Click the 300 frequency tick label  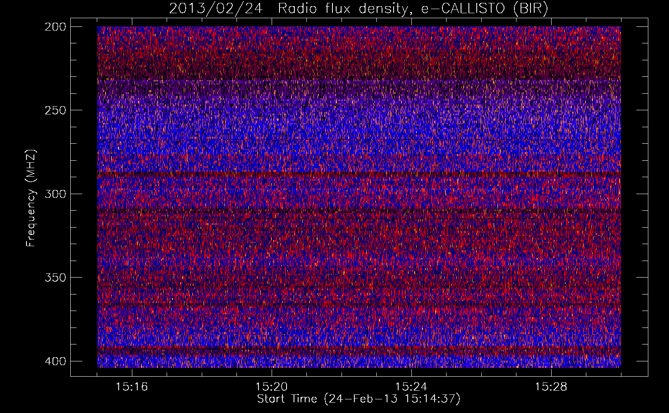click(55, 194)
